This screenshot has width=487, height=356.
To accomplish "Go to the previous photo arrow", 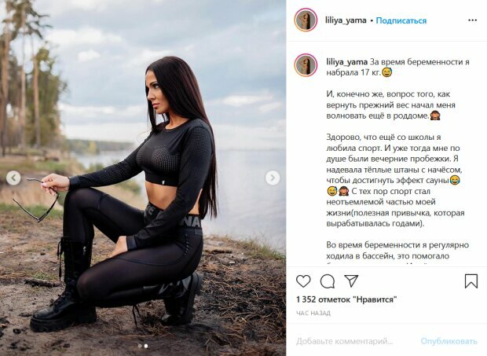I will pos(13,178).
